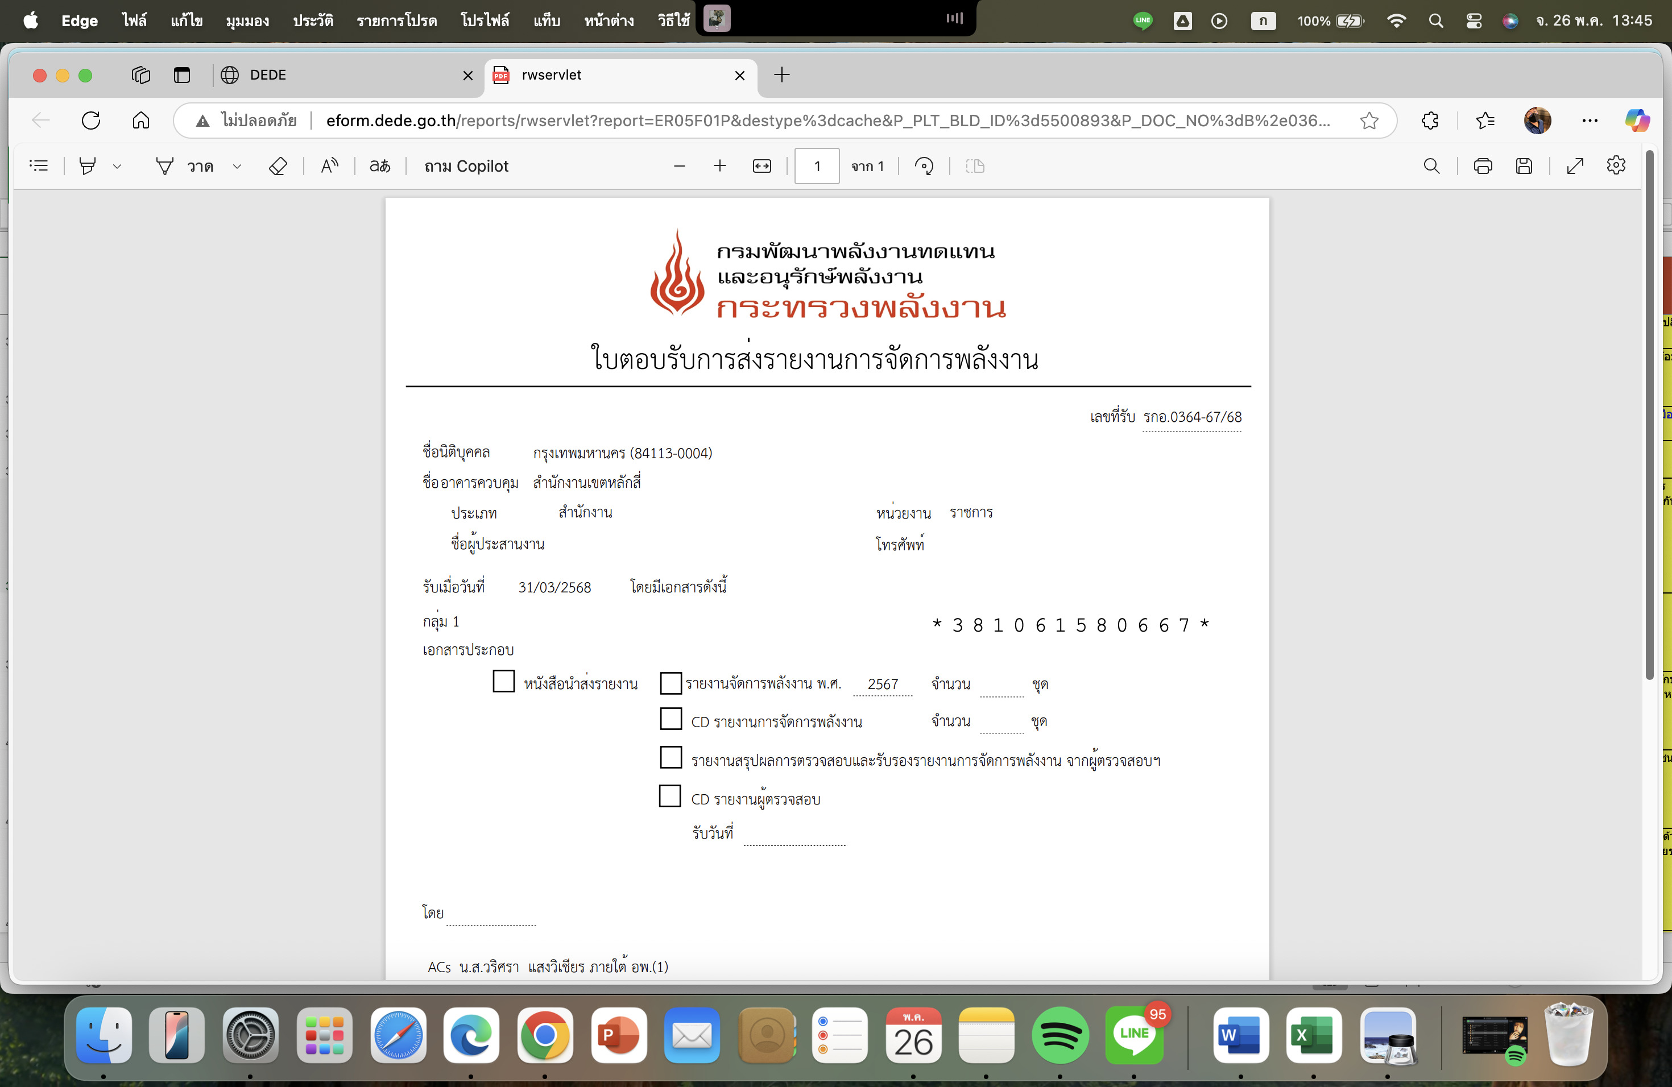Expand the draw tool options arrow
Screen dimensions: 1672x1087
click(x=237, y=167)
